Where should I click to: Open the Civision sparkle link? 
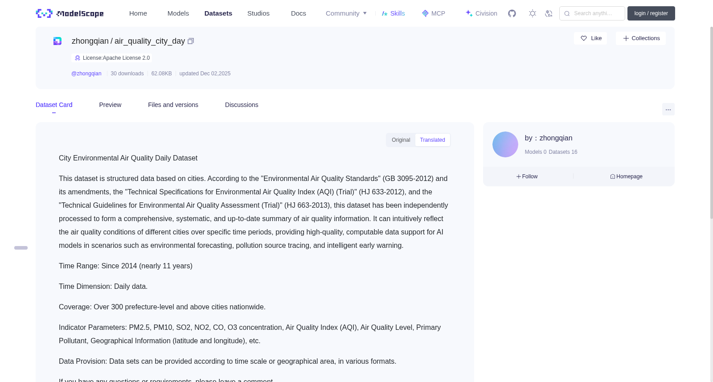click(x=481, y=13)
